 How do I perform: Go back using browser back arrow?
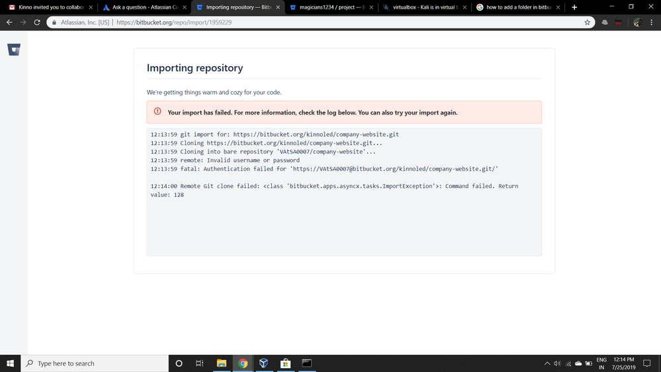[x=9, y=23]
